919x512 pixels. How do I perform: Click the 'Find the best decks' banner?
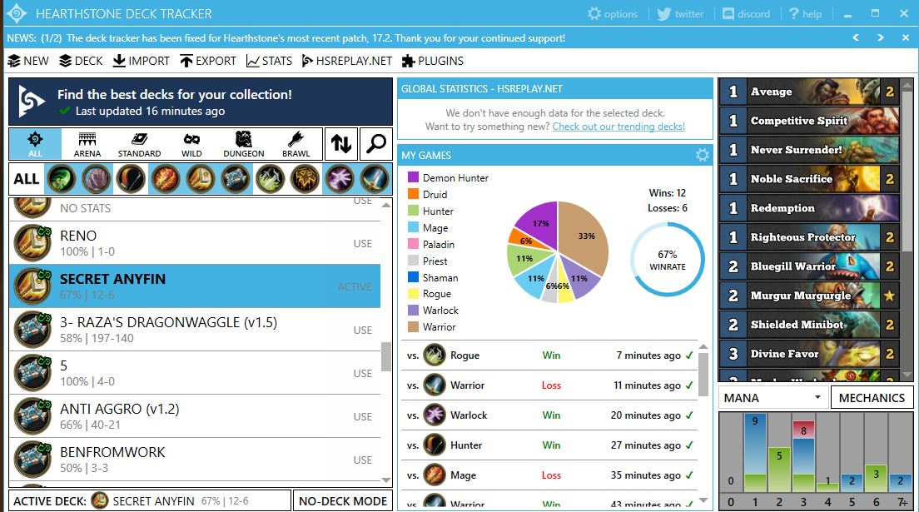(201, 102)
